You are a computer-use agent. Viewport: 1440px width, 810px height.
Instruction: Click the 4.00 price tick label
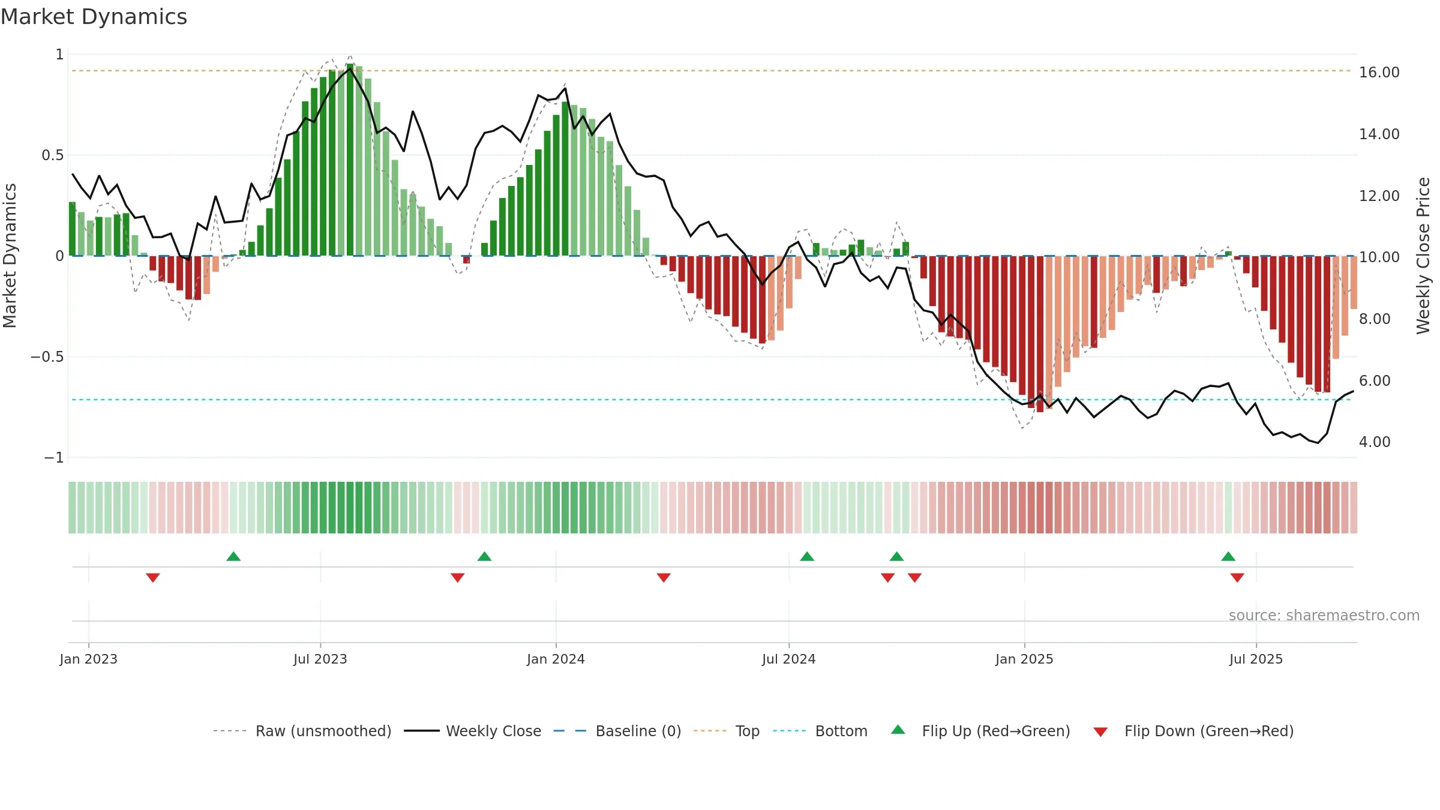pyautogui.click(x=1375, y=442)
